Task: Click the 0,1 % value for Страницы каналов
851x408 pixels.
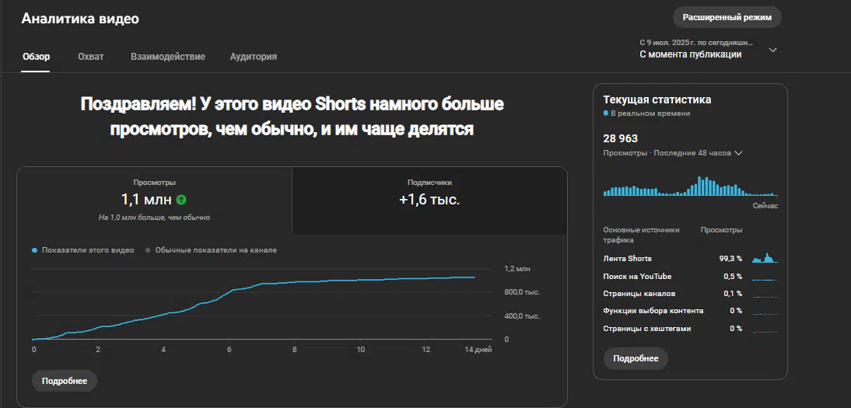Action: pos(733,294)
